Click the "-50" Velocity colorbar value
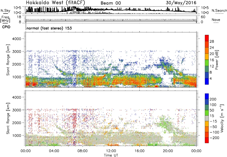227x157 pixels. coord(213,127)
